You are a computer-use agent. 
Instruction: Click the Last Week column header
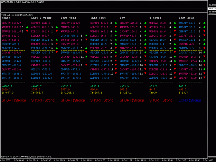pyautogui.click(x=68, y=18)
